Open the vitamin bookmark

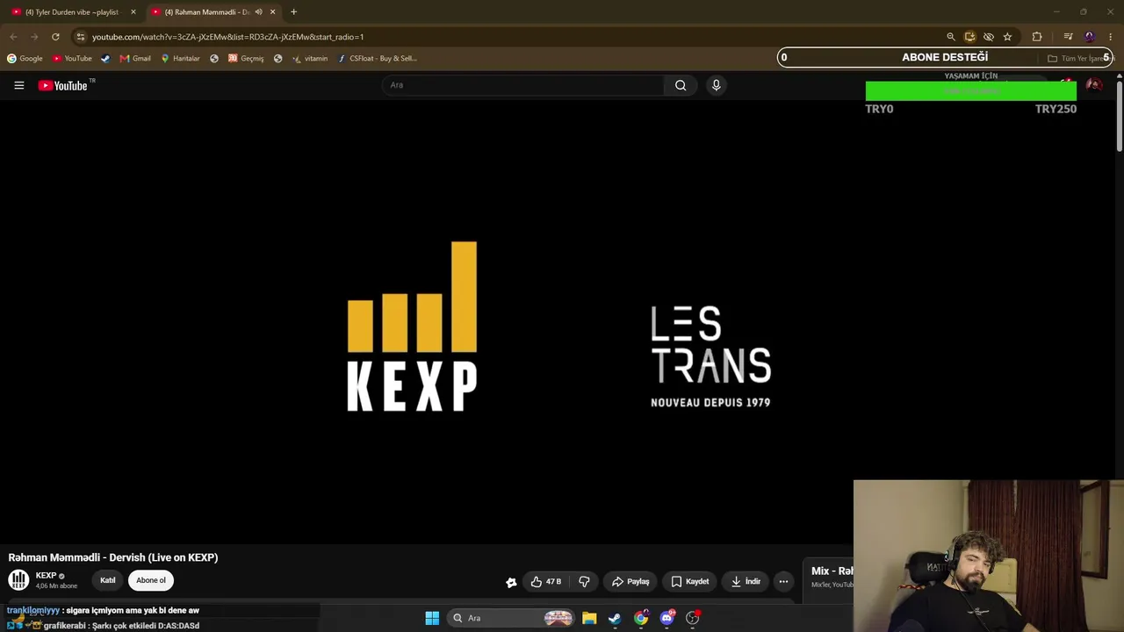tap(310, 59)
